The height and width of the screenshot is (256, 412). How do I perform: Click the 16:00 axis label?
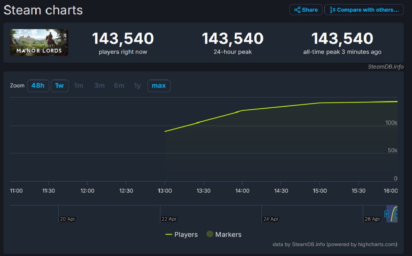391,191
